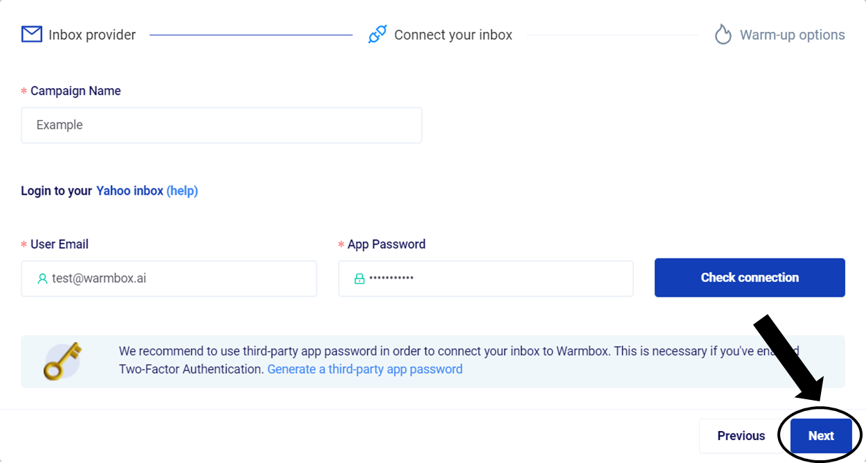The height and width of the screenshot is (463, 866).
Task: Follow the Generate a third-party app password link
Action: (364, 369)
